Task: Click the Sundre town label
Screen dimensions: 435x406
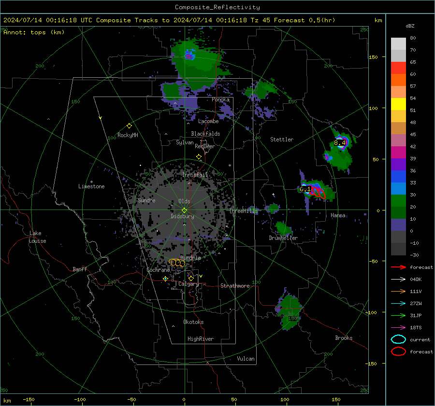Action: [x=146, y=200]
